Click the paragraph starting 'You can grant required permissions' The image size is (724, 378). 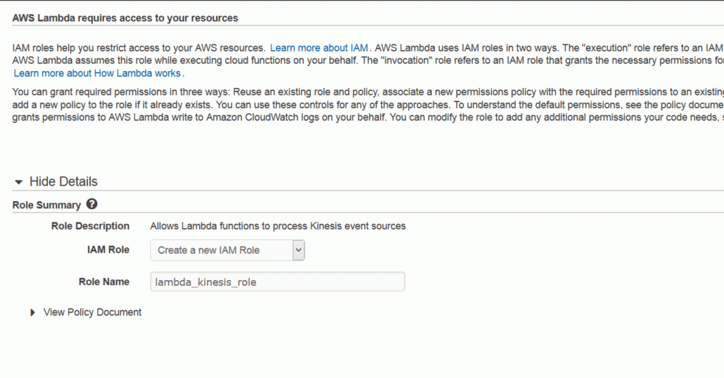(x=368, y=105)
